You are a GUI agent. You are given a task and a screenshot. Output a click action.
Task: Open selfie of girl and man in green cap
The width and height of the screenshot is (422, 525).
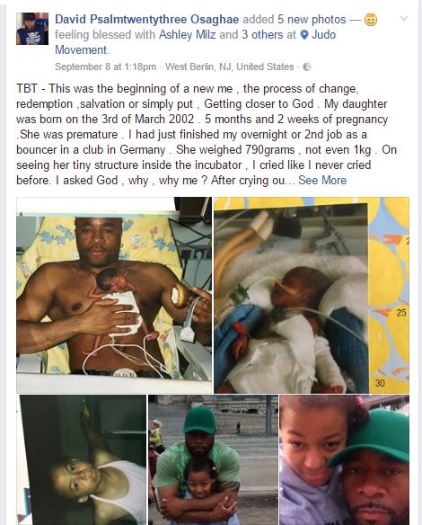(x=345, y=460)
